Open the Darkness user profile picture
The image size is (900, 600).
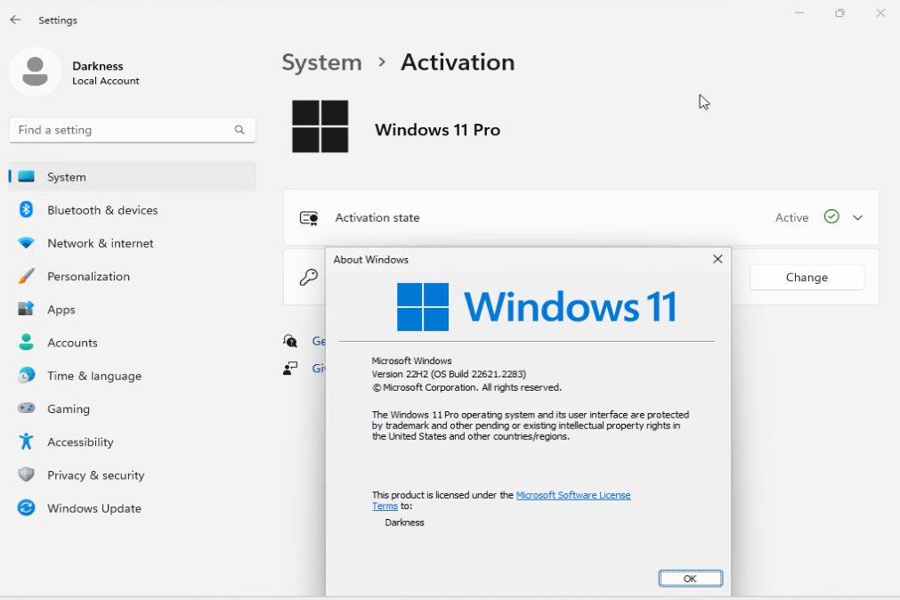35,72
